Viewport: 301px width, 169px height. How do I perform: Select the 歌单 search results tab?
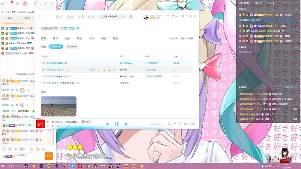(79, 38)
